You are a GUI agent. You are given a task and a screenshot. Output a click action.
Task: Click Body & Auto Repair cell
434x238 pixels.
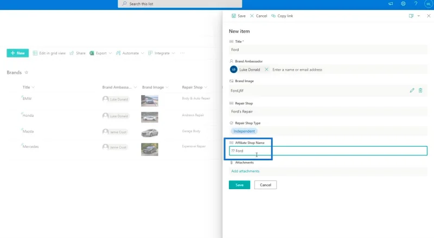coord(196,98)
